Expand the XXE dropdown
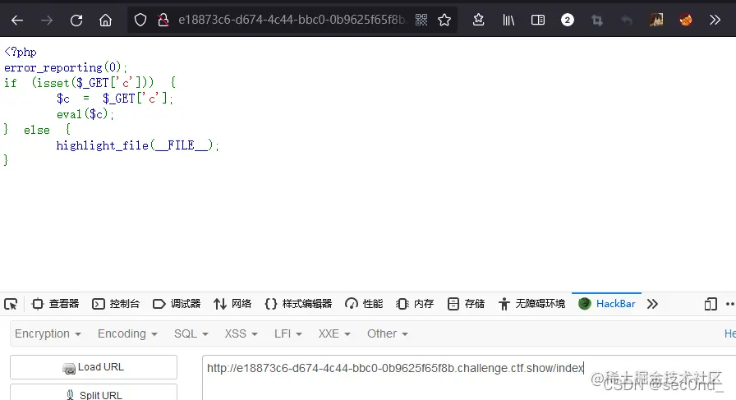 [334, 333]
